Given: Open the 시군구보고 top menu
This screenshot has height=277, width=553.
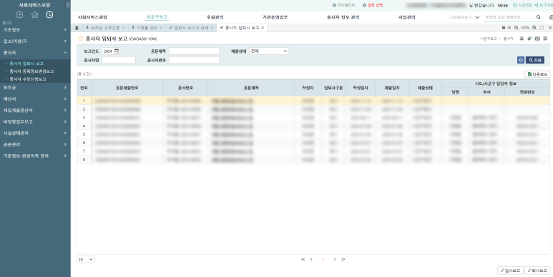Looking at the screenshot, I should click(x=157, y=17).
